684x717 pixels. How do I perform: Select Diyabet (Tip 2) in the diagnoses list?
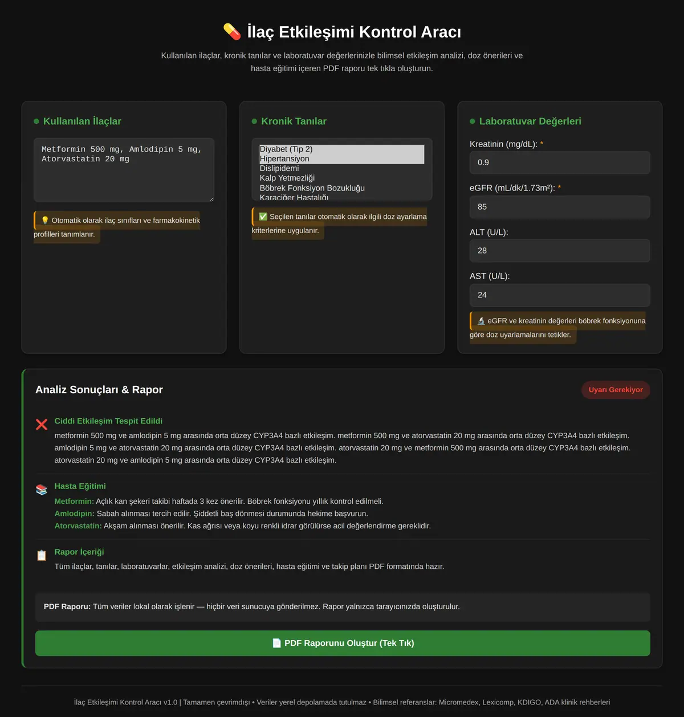pyautogui.click(x=342, y=149)
